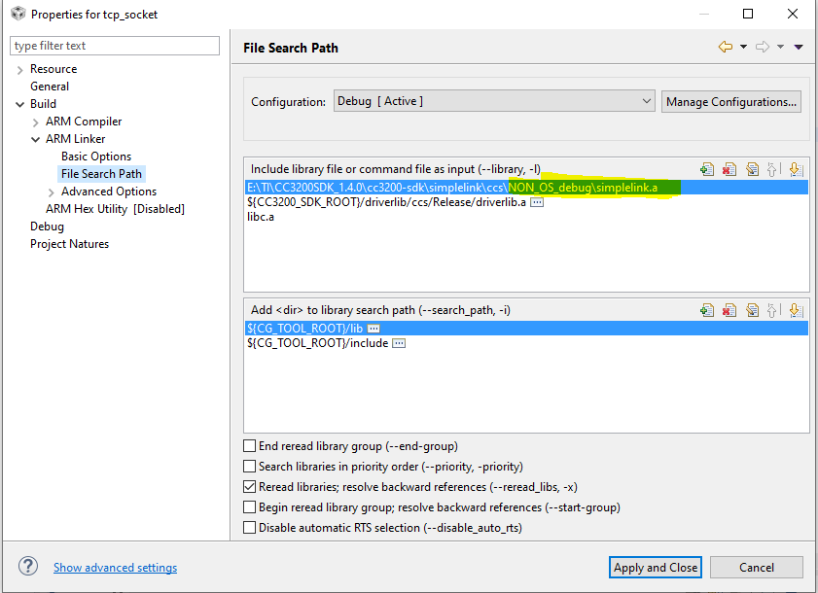
Task: Expand the Resource tree node
Action: pyautogui.click(x=20, y=69)
